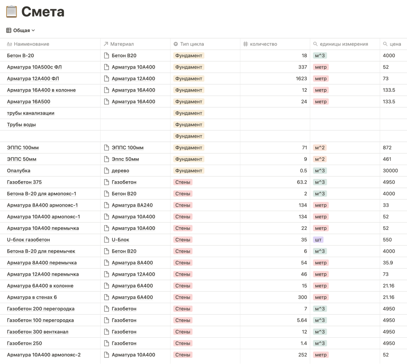
Task: Click м^2 unit tag in ЭППС 100мм row
Action: [320, 148]
